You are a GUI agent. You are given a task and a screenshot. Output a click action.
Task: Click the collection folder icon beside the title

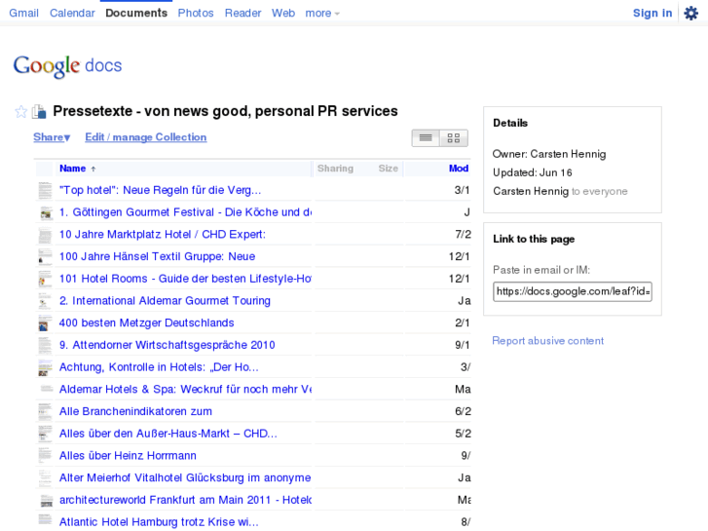(39, 111)
